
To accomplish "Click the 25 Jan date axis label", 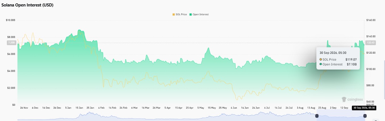I will pos(90,108).
